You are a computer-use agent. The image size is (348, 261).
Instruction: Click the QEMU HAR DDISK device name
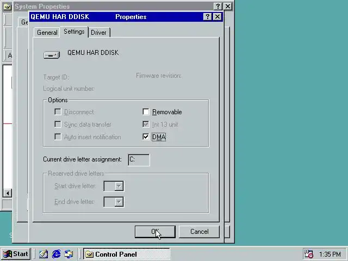pyautogui.click(x=93, y=53)
